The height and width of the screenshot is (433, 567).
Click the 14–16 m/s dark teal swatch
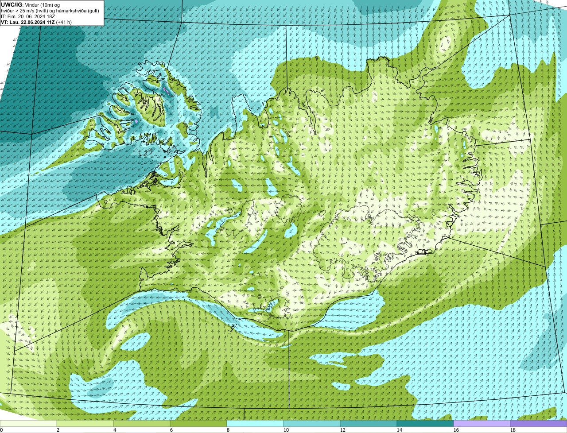coord(425,423)
